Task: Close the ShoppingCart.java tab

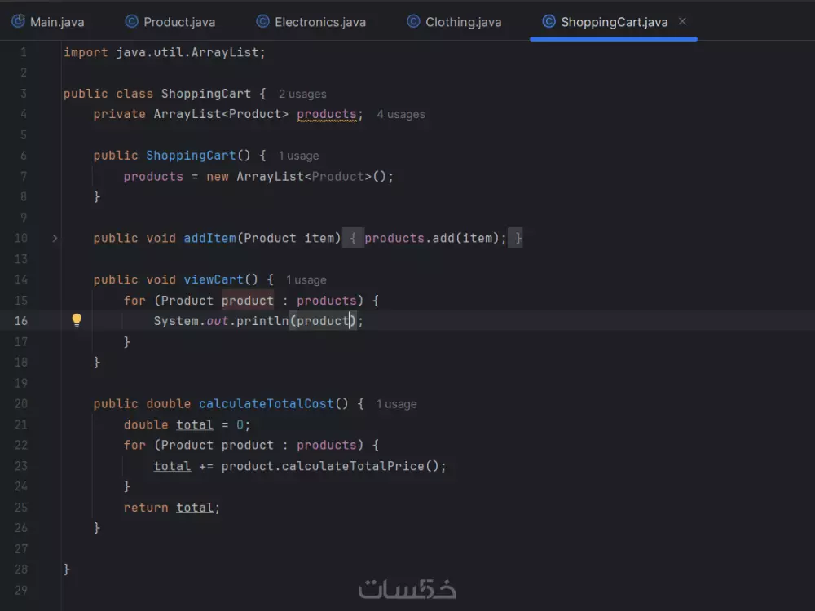Action: coord(682,22)
